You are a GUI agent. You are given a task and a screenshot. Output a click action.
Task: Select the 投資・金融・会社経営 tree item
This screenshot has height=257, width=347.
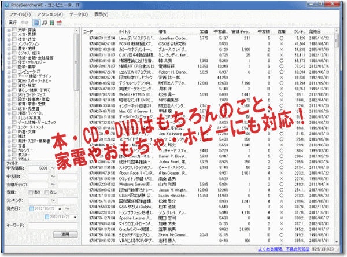click(36, 58)
